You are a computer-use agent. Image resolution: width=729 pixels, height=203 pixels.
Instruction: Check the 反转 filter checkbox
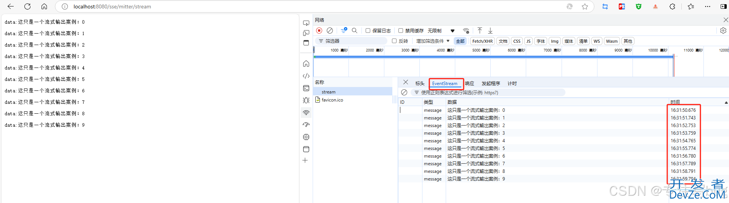click(x=394, y=41)
